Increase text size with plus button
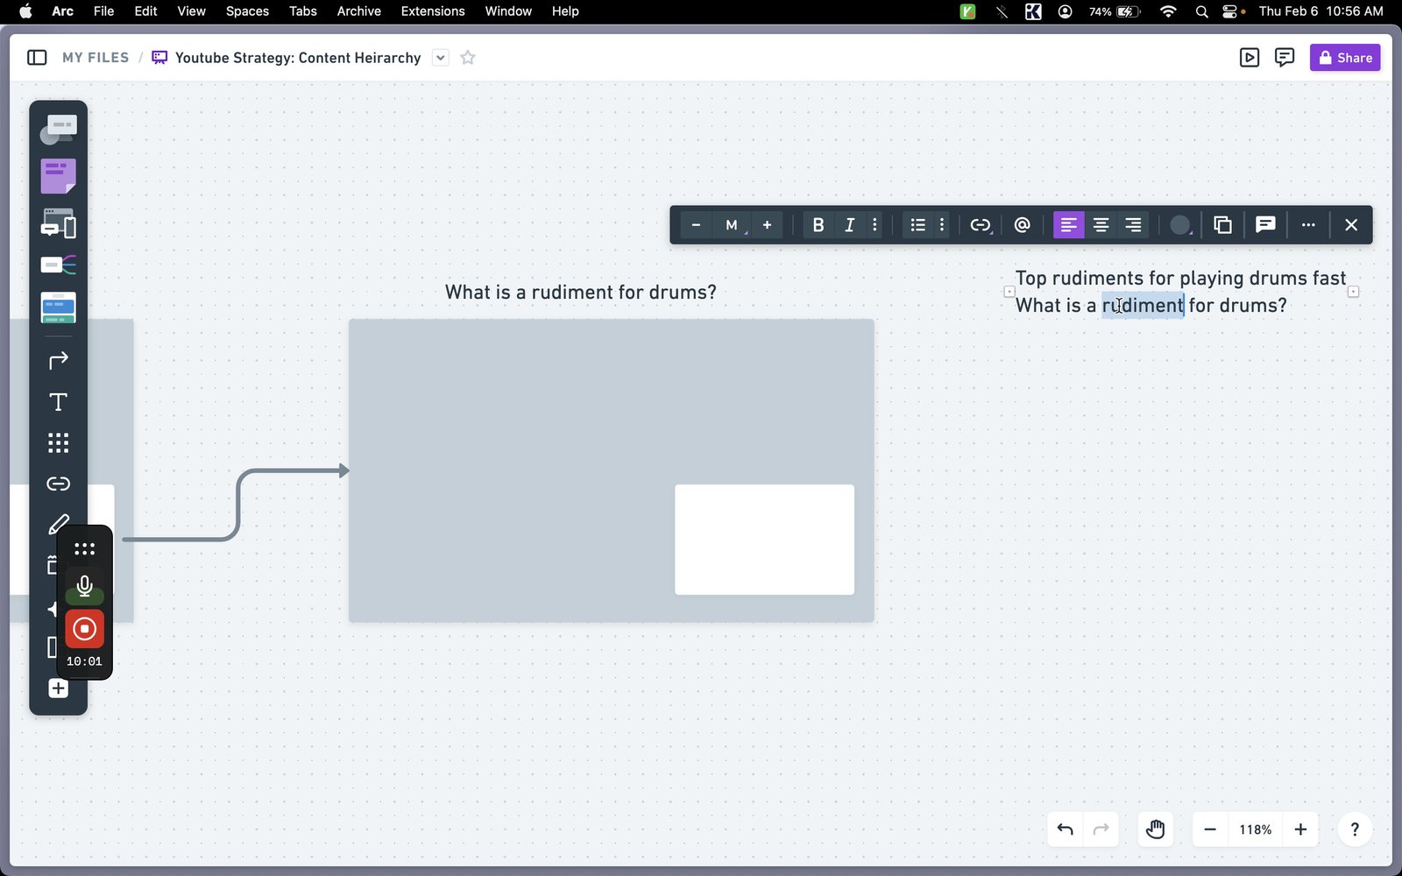 [x=767, y=225]
